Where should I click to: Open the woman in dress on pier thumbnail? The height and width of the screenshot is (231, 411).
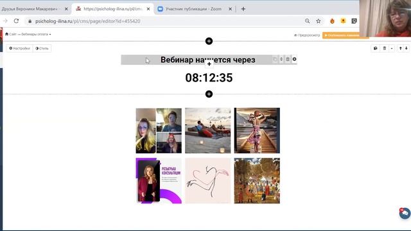[x=257, y=131]
